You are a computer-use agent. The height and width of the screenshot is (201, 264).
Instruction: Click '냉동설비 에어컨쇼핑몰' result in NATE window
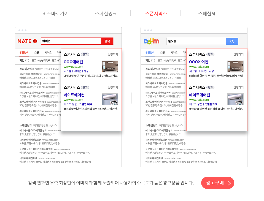coord(30,140)
